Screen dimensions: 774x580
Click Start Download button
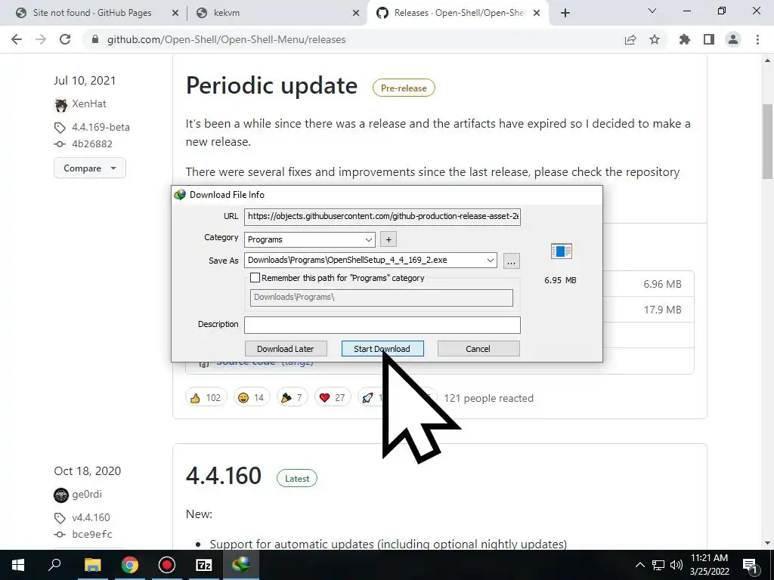[382, 349]
